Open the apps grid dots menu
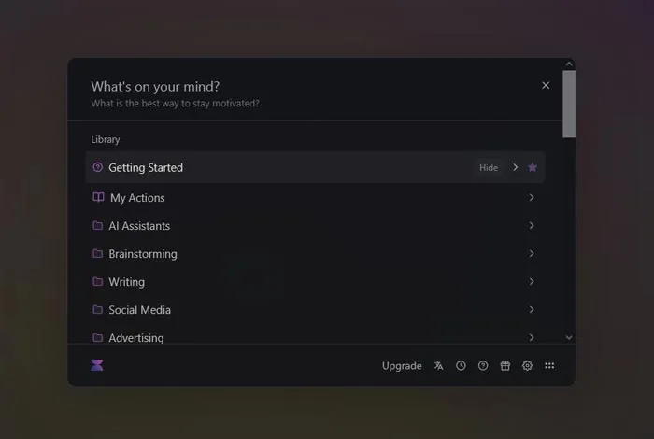Screen dimensions: 654x439 tap(549, 366)
